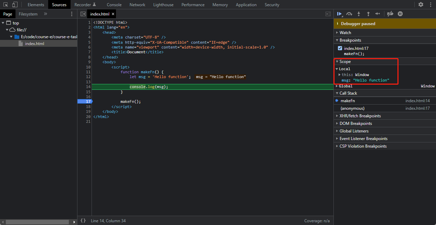
Task: Toggle the device toolbar icon
Action: (x=15, y=5)
